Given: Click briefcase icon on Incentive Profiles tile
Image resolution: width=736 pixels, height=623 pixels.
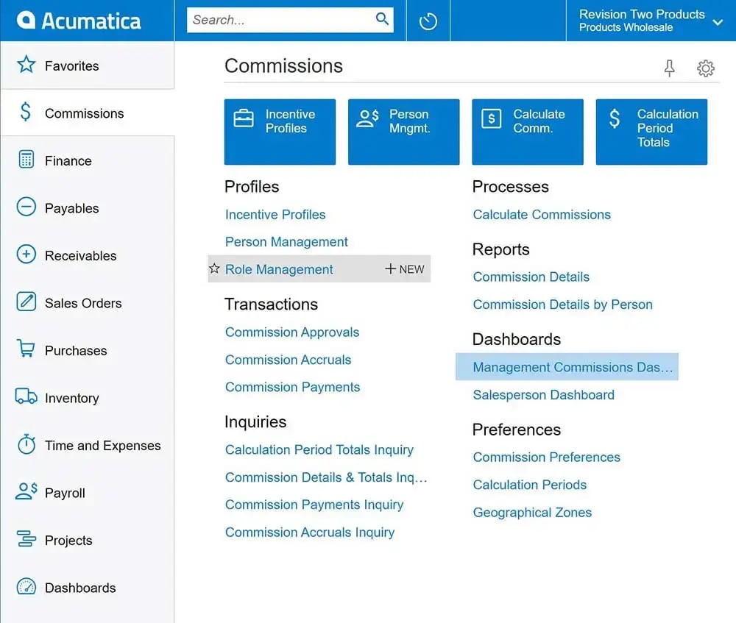Looking at the screenshot, I should (x=244, y=118).
